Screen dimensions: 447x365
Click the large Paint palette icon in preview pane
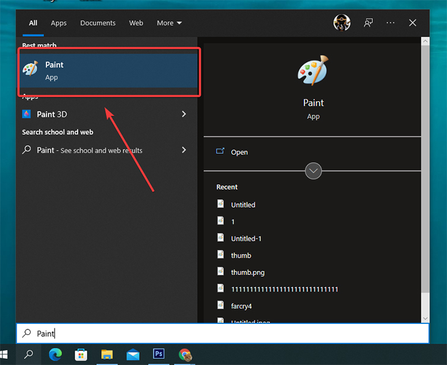(x=313, y=70)
